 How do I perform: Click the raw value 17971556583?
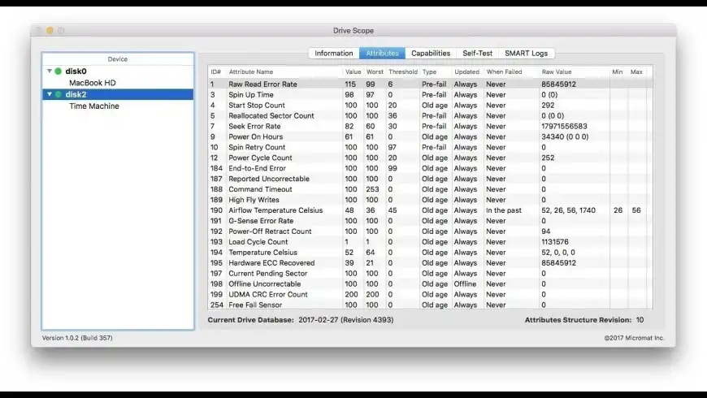pyautogui.click(x=564, y=126)
